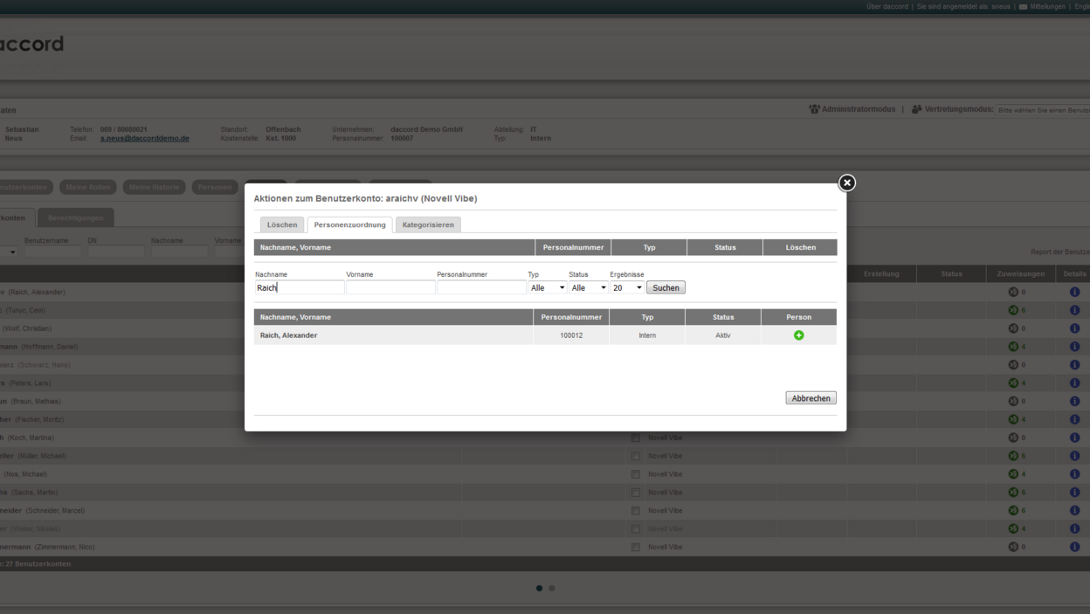Open the Mitteilungen link text
Viewport: 1090px width, 614px height.
tap(1048, 7)
